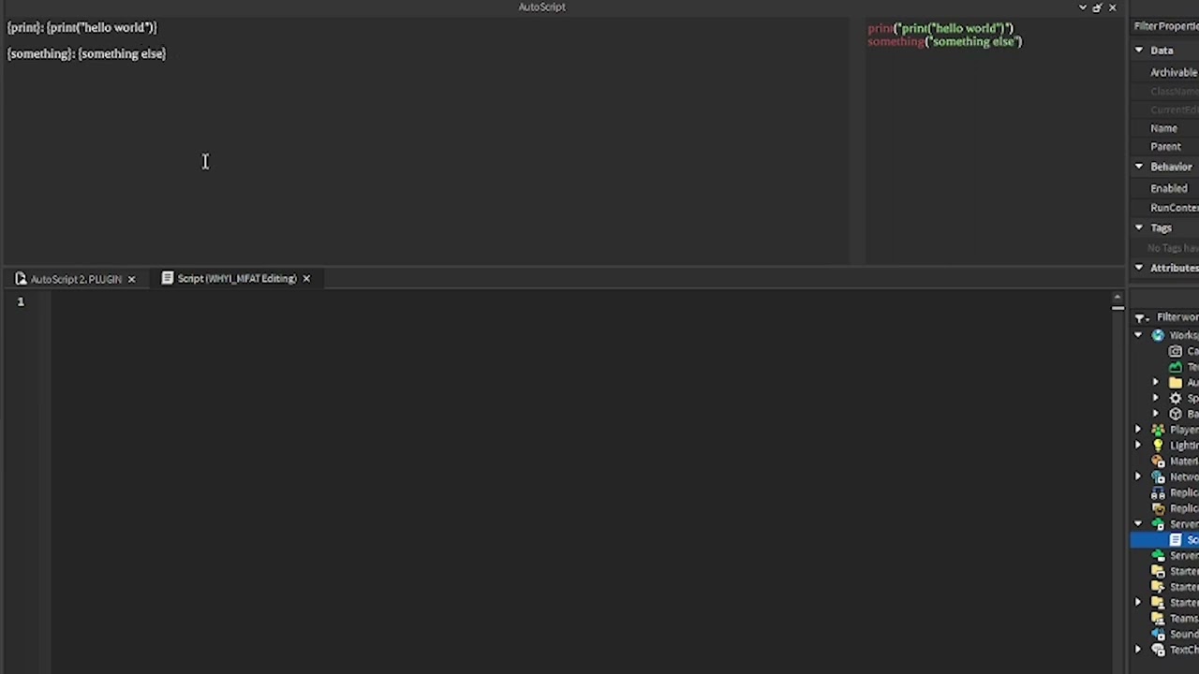The height and width of the screenshot is (674, 1199).
Task: Select the Lighting bulb icon
Action: (x=1158, y=445)
